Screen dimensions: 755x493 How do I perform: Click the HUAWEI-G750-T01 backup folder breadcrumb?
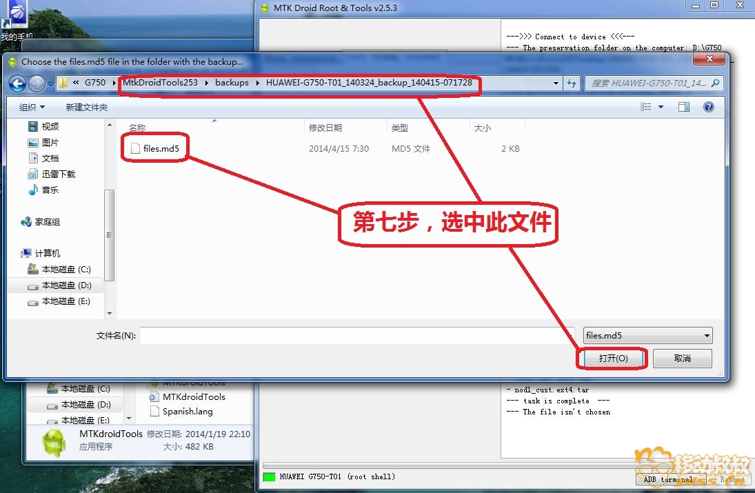[x=369, y=83]
